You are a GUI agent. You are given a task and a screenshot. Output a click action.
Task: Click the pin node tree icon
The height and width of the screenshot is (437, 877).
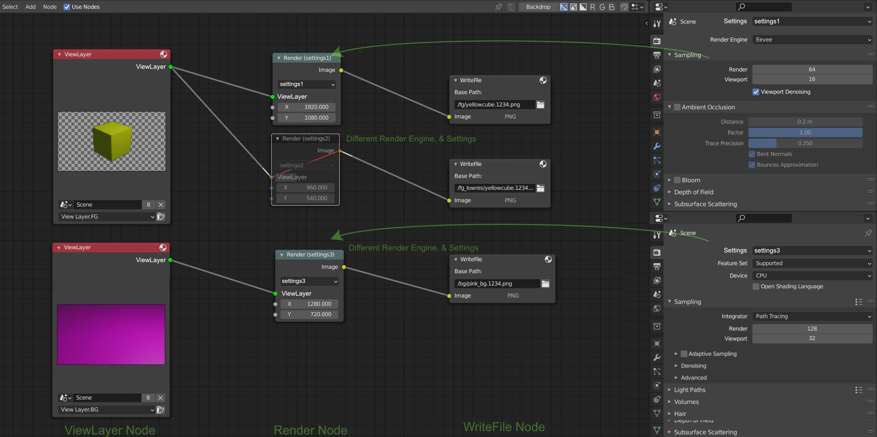[x=498, y=7]
